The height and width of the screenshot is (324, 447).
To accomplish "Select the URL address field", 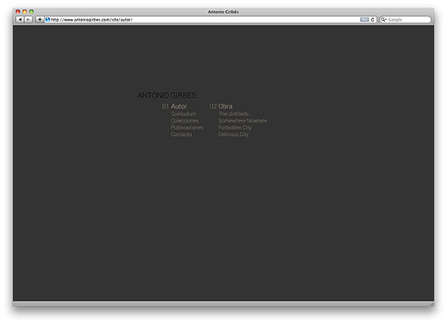I will point(210,19).
